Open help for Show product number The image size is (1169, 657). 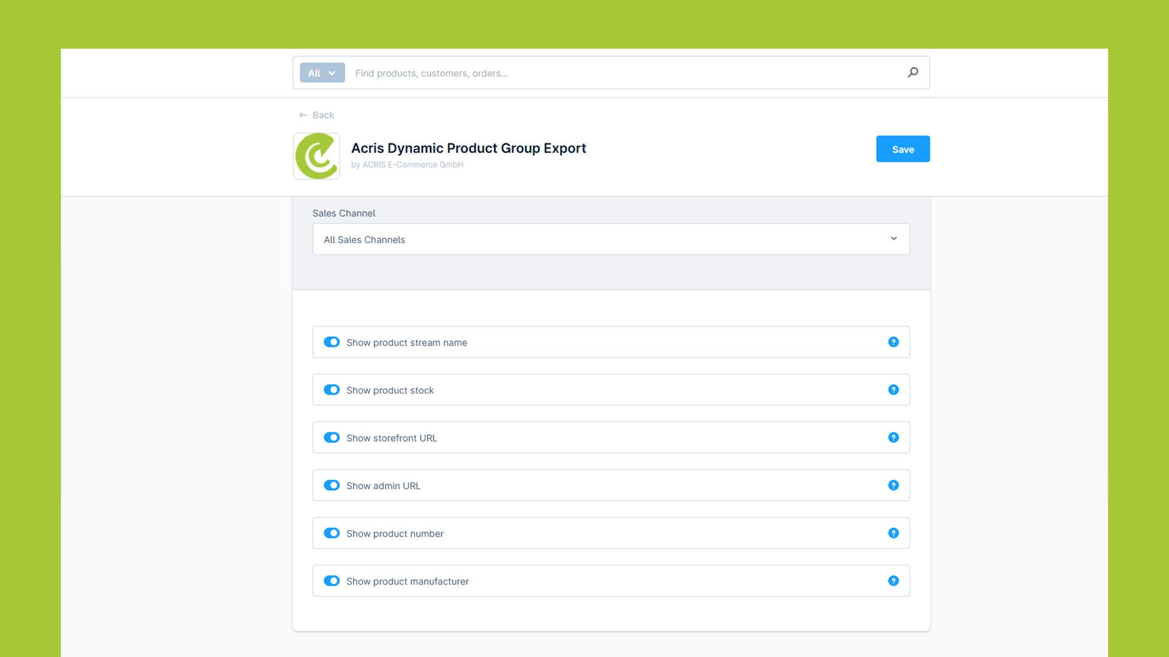[x=893, y=533]
